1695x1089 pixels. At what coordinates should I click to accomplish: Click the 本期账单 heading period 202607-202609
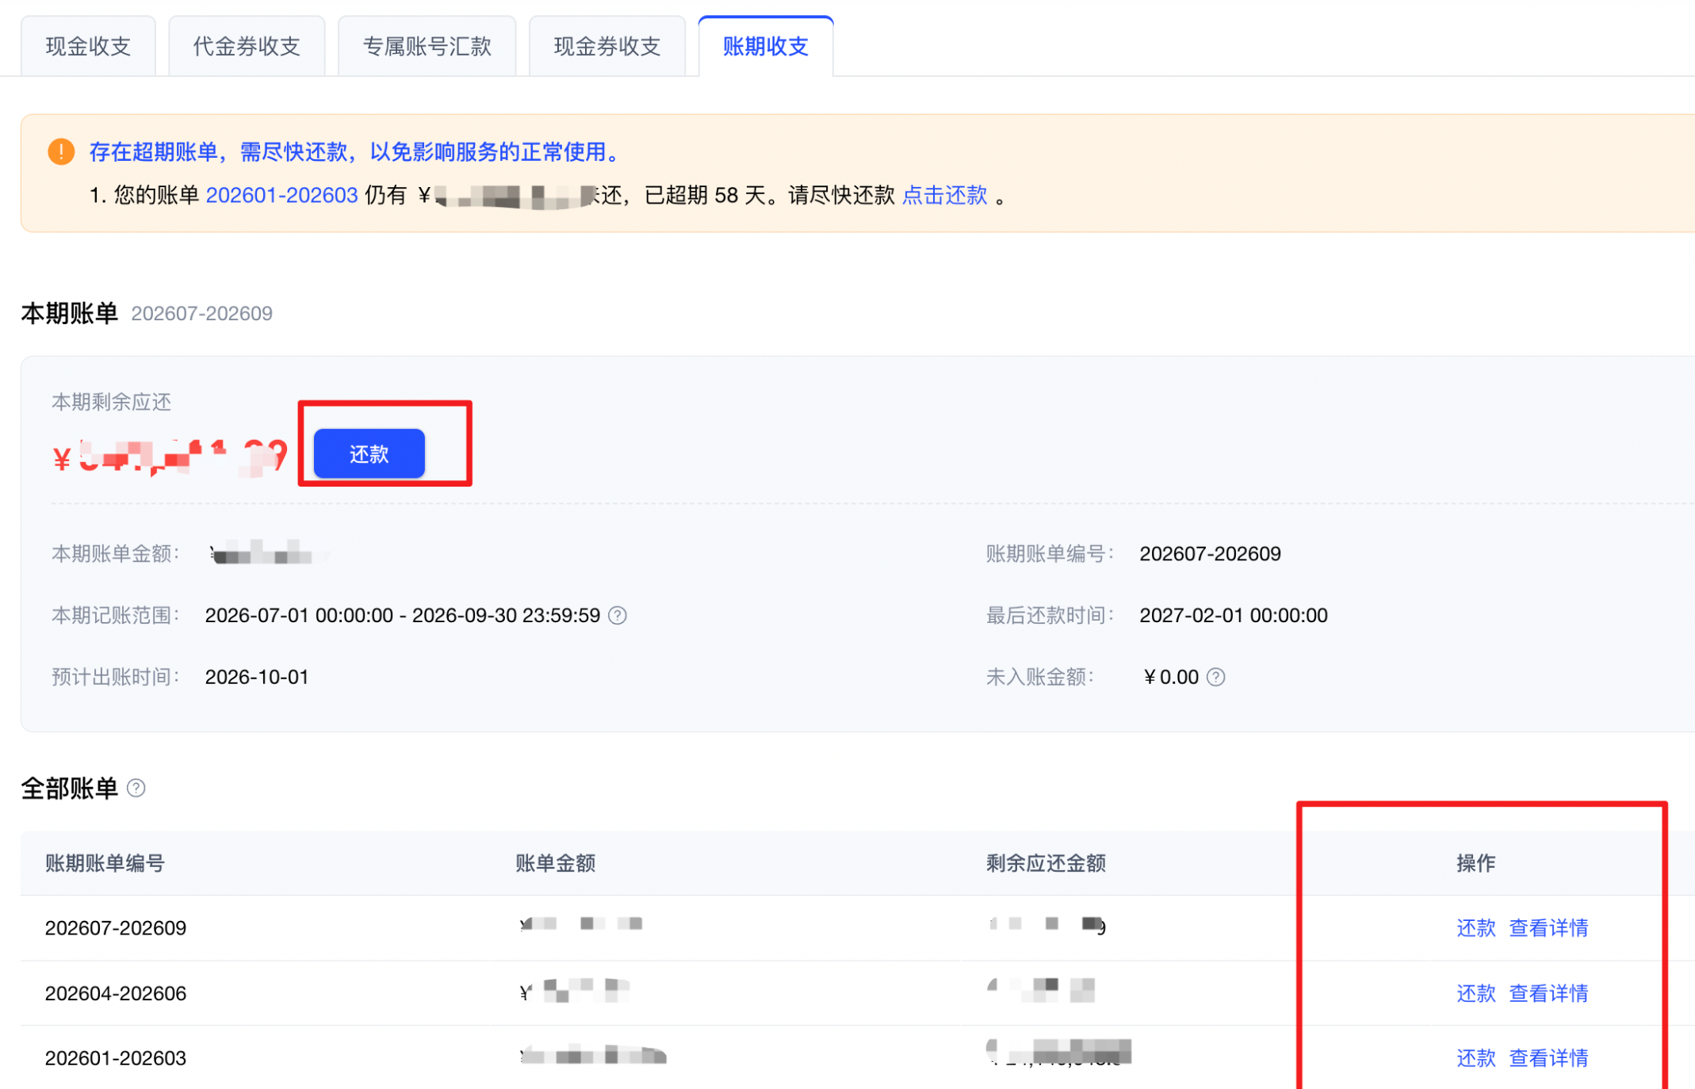point(202,314)
